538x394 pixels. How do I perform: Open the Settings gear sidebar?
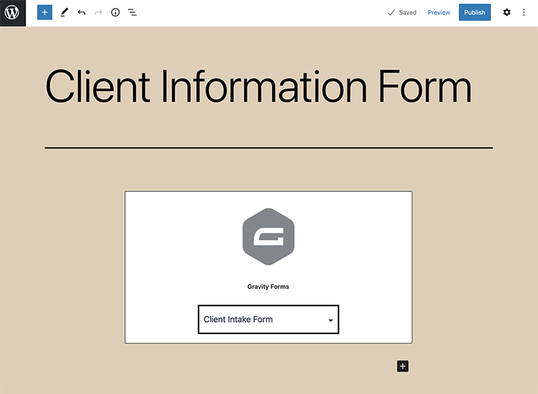click(x=507, y=13)
